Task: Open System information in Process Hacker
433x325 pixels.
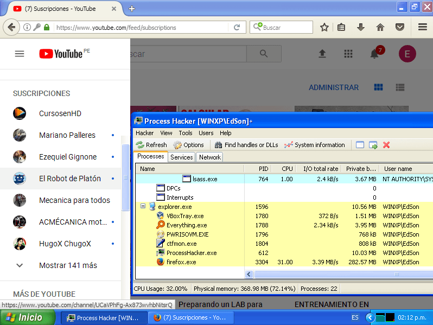Action: (314, 145)
